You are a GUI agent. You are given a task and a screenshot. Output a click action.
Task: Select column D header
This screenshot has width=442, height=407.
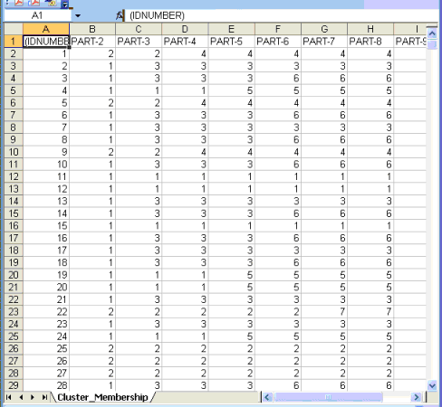click(x=185, y=29)
